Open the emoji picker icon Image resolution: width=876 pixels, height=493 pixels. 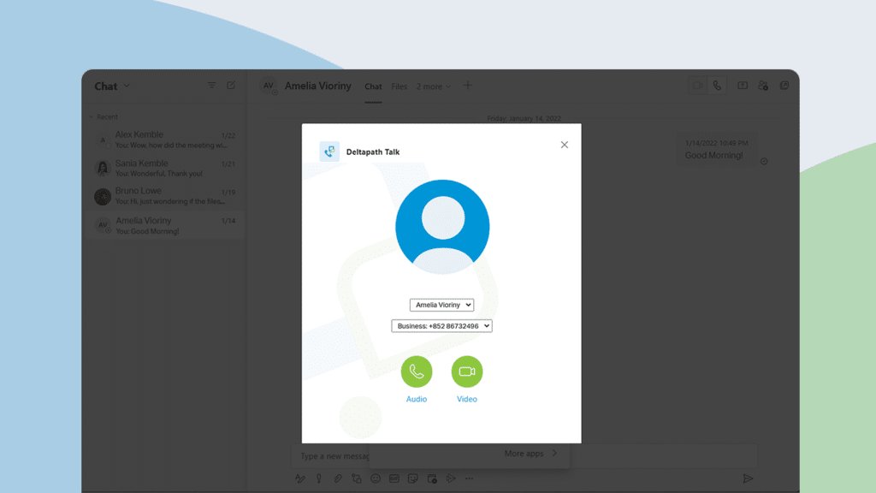[x=376, y=478]
